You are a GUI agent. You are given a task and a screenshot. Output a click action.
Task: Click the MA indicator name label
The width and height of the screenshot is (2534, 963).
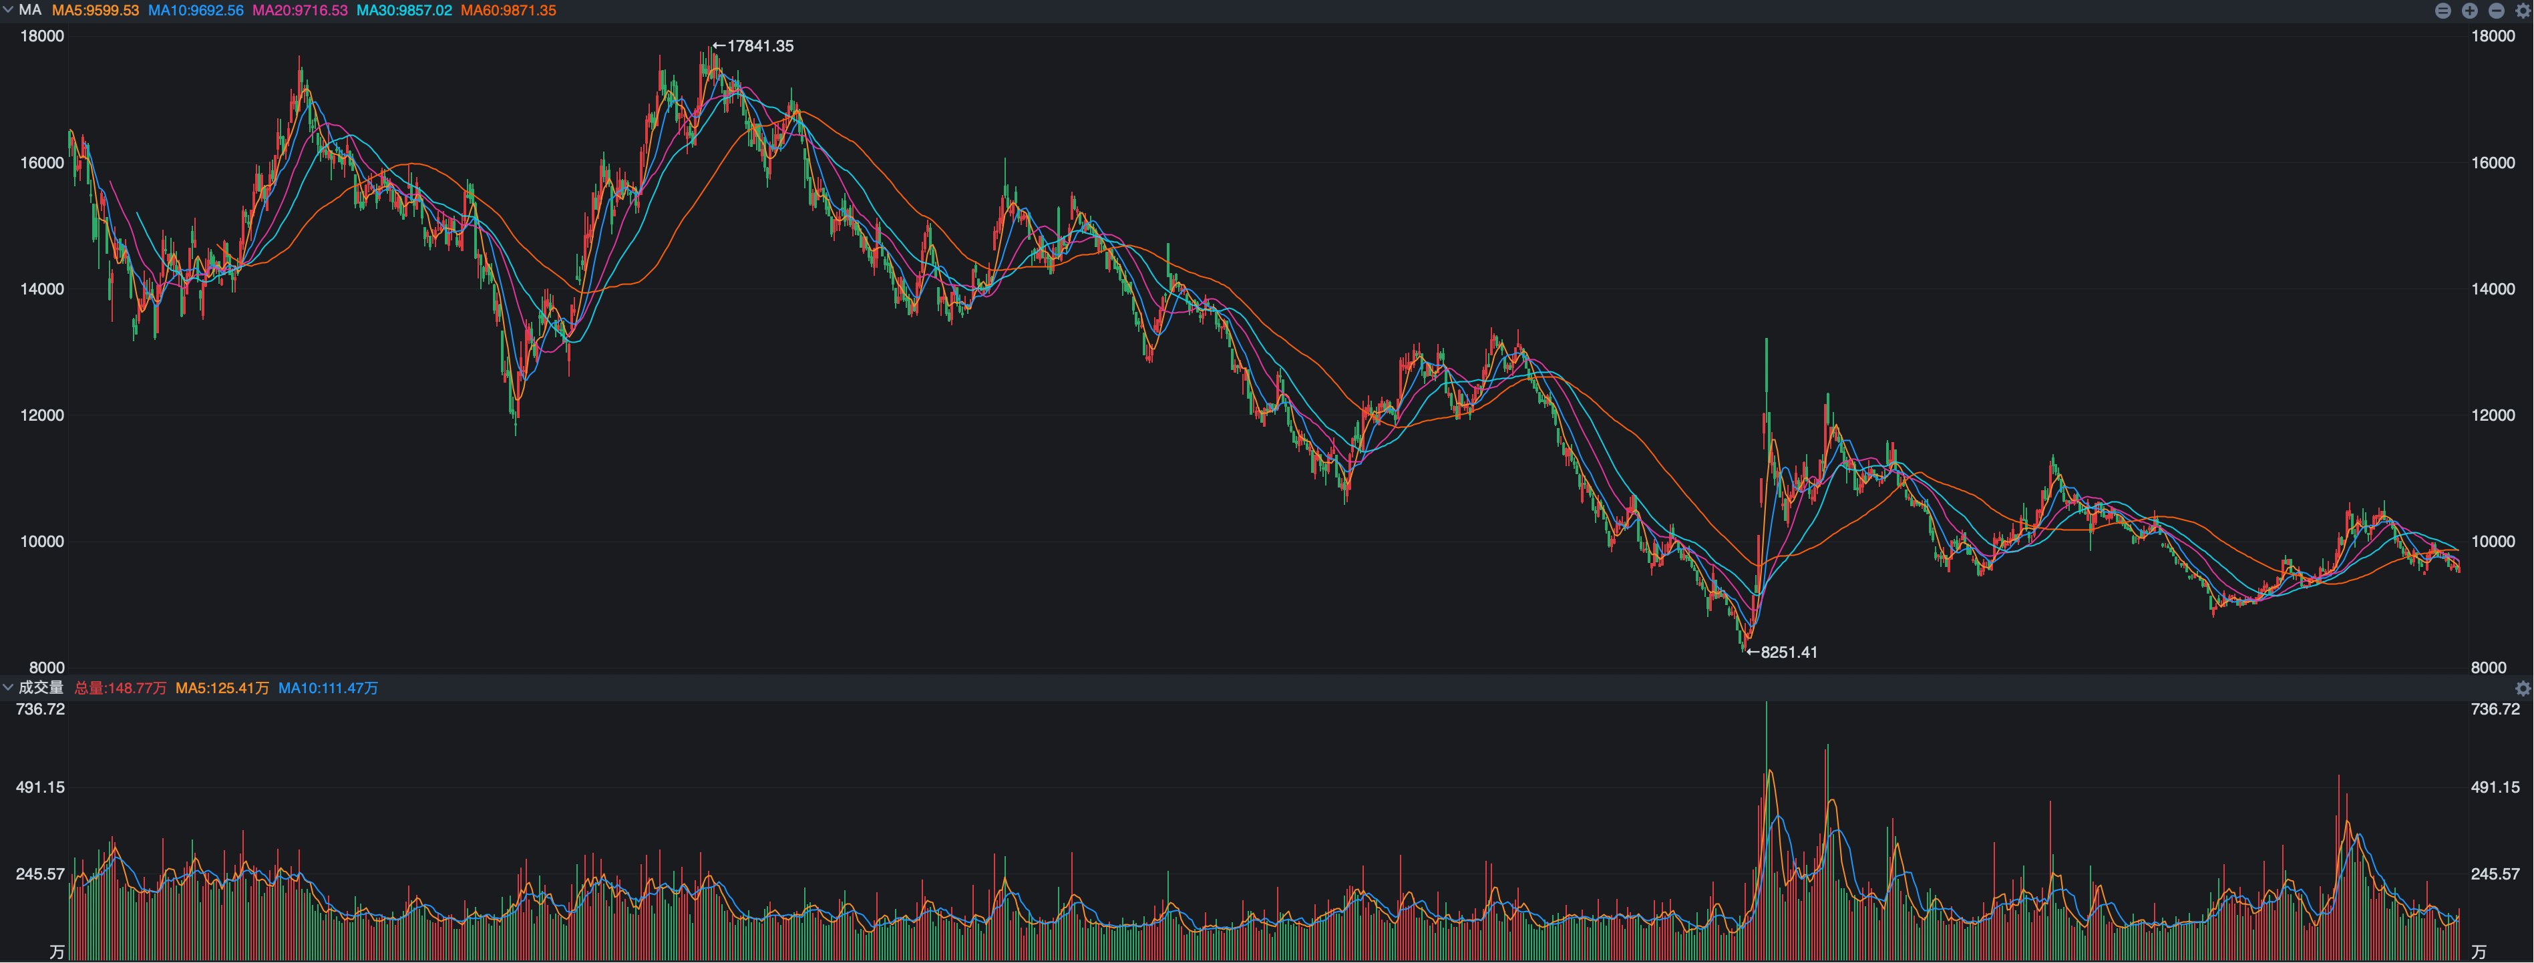(x=29, y=10)
